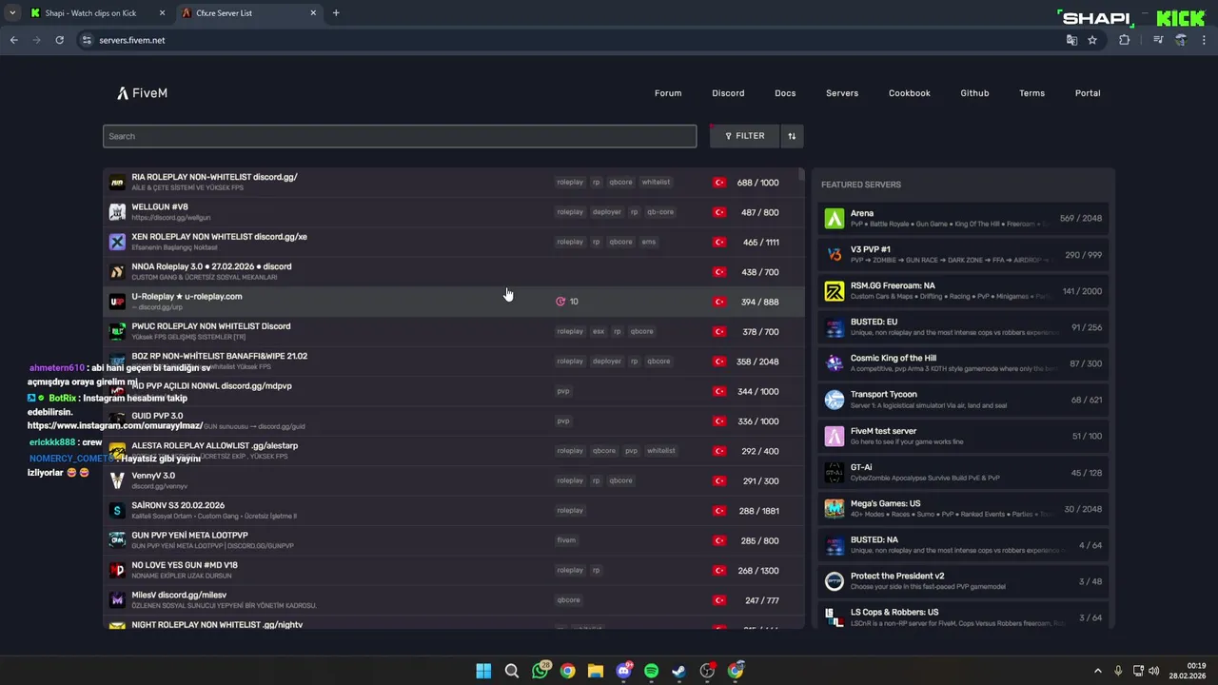Screen dimensions: 1218x685
Task: Open BUSTED: EU featured server
Action: coord(963,327)
